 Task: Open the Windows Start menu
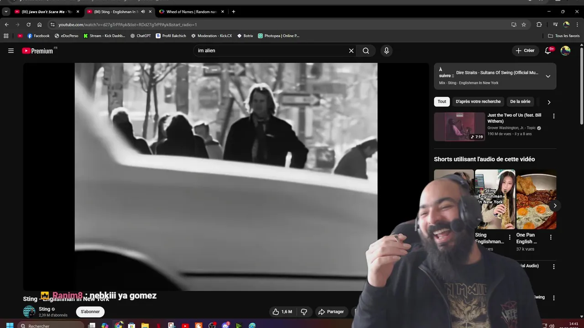[x=10, y=326]
